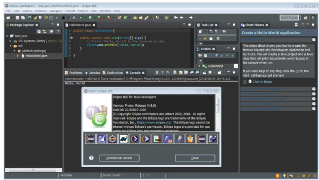Click Sort icon in Outline toolbar
The width and height of the screenshot is (319, 180).
(x=211, y=56)
